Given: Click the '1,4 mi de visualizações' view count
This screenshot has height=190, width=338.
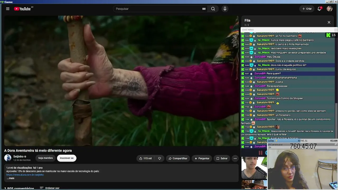Looking at the screenshot, I should 19,168.
